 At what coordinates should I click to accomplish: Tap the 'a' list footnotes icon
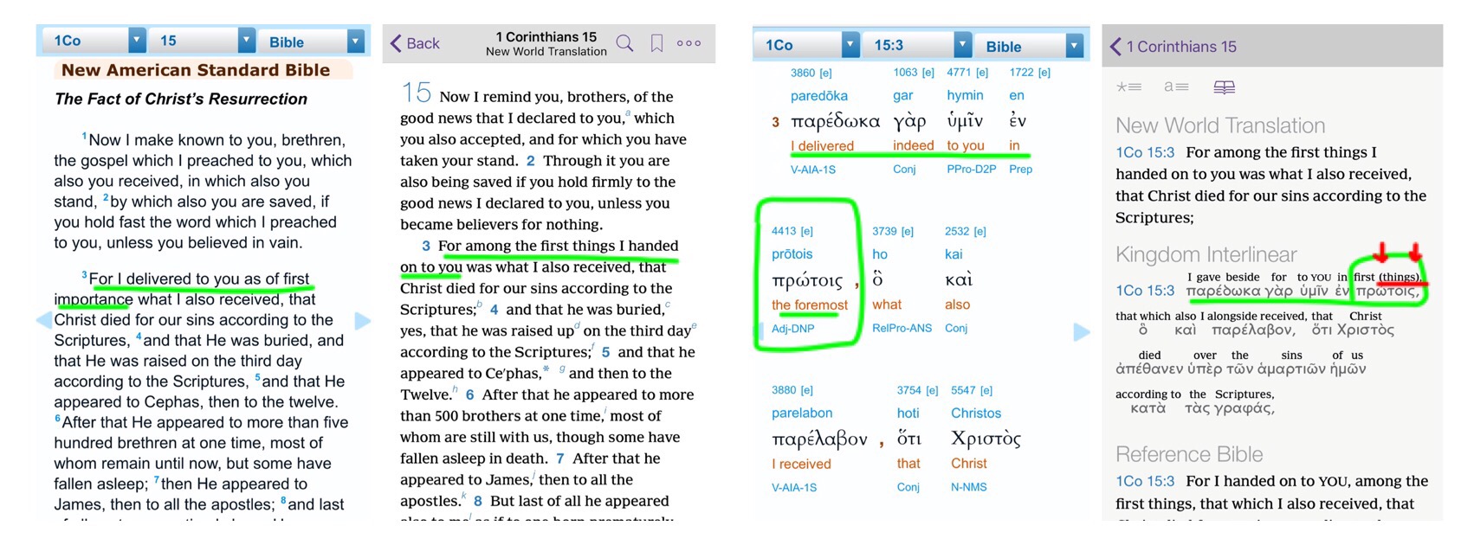click(1175, 87)
